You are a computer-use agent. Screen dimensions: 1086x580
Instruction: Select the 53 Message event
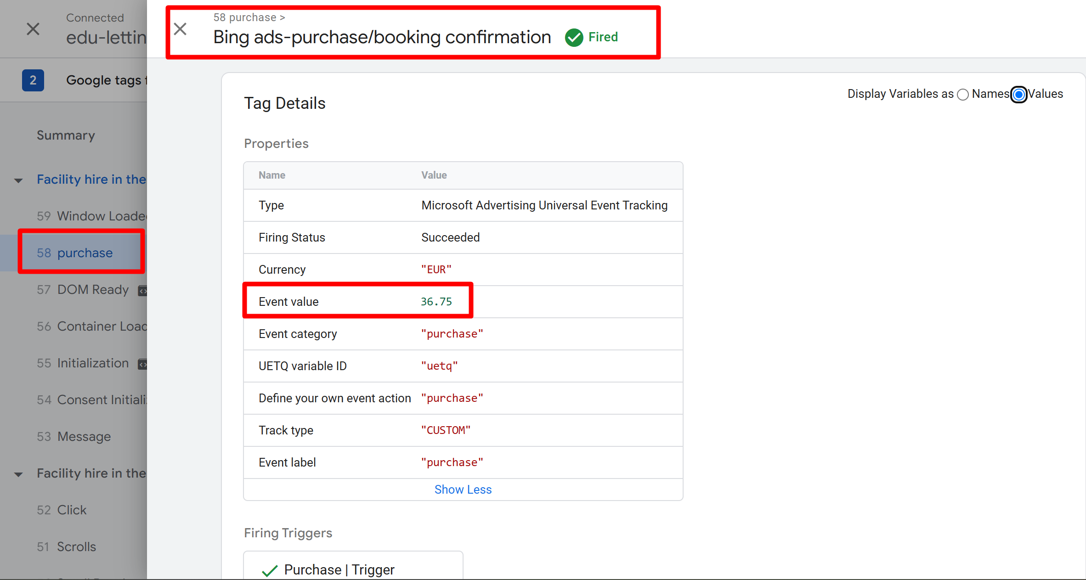click(74, 436)
